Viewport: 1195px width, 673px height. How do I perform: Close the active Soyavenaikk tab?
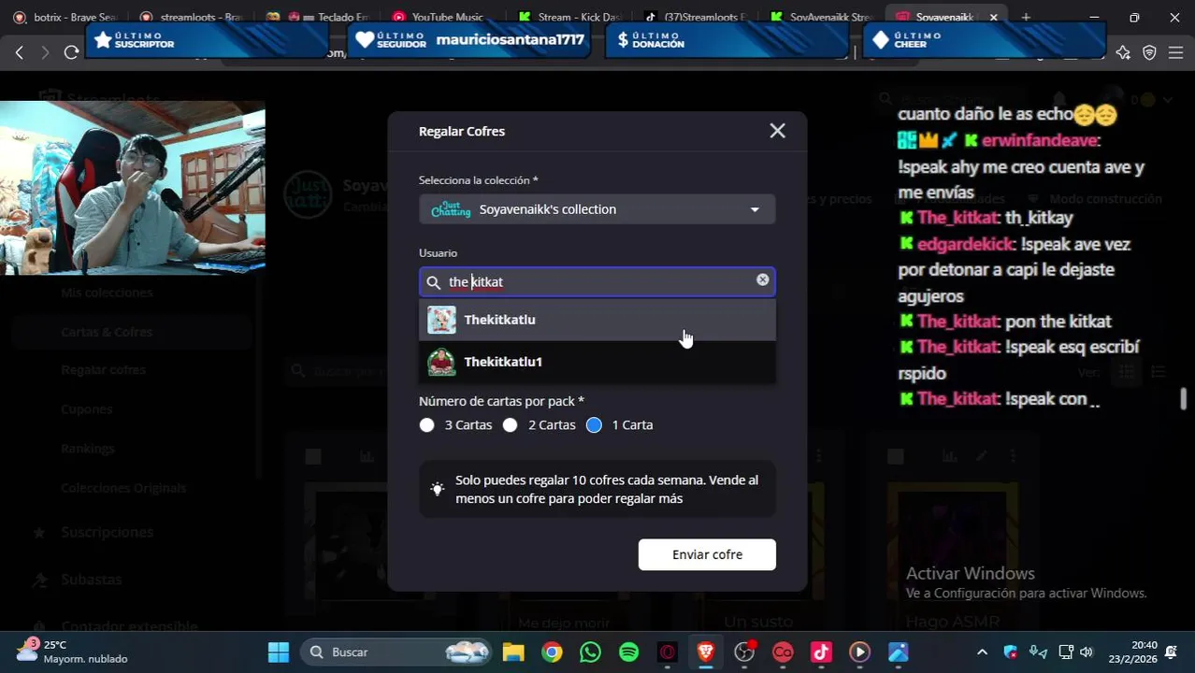pyautogui.click(x=993, y=17)
